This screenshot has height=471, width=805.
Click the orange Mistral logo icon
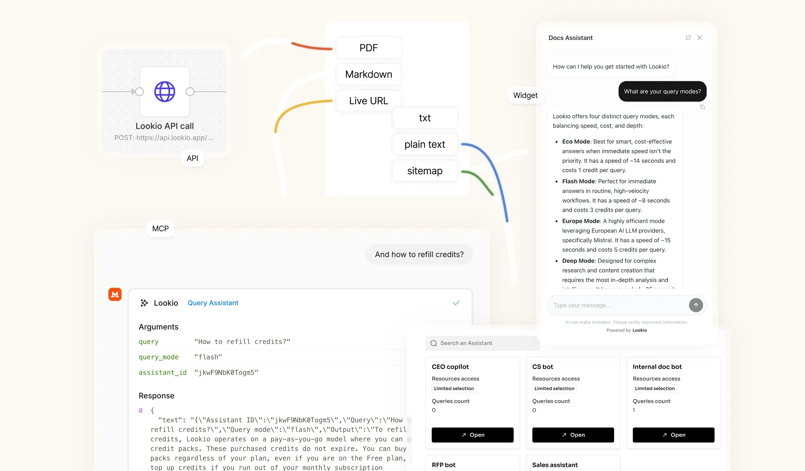[115, 294]
